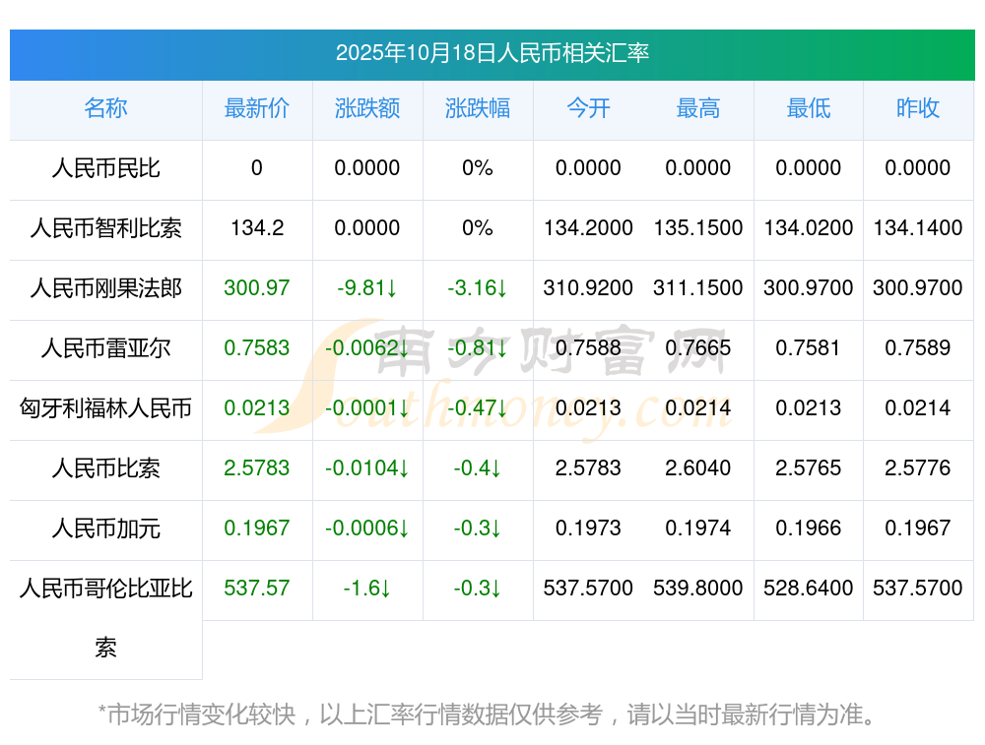Select the 人民币哥伦比亚比索 row name
This screenshot has width=985, height=745.
[105, 618]
